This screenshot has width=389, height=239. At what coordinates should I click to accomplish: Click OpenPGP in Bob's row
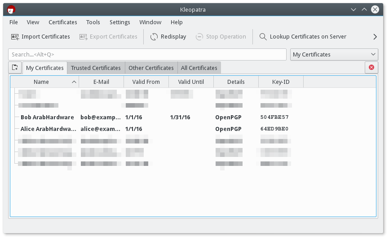point(228,117)
